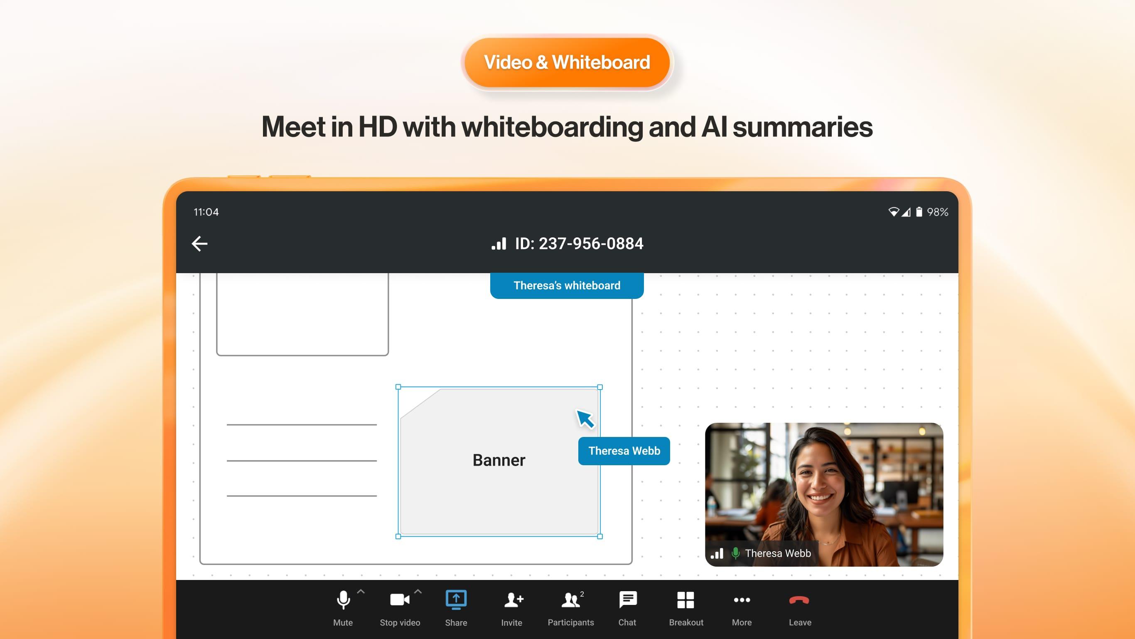This screenshot has height=639, width=1135.
Task: Click the bottom-right handle of Banner selection
Action: coord(599,536)
